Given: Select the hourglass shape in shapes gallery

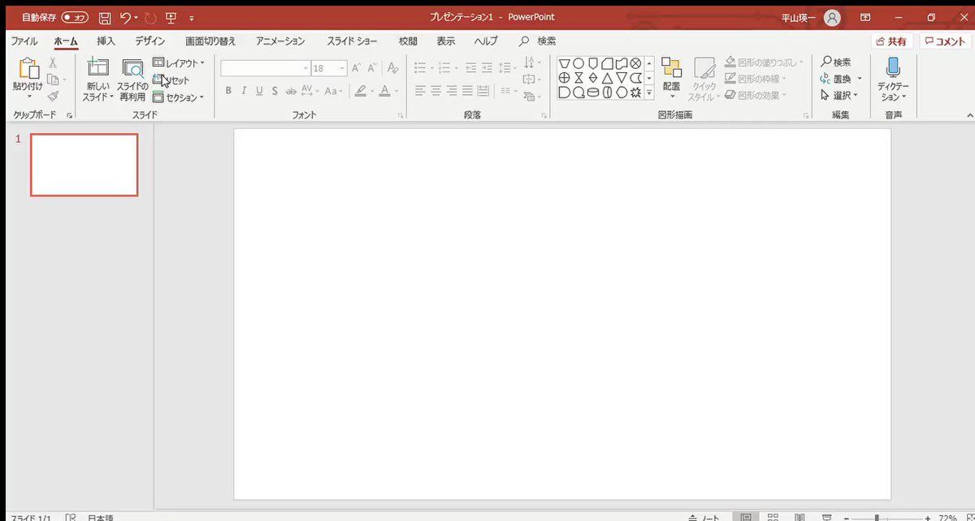Looking at the screenshot, I should 578,77.
